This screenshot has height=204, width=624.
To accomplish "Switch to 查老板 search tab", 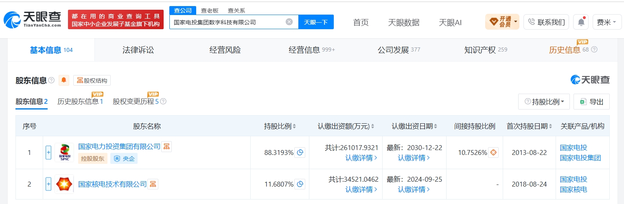I will pos(210,11).
